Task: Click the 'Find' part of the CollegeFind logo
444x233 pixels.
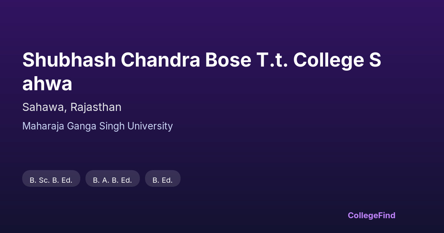Action: click(386, 215)
